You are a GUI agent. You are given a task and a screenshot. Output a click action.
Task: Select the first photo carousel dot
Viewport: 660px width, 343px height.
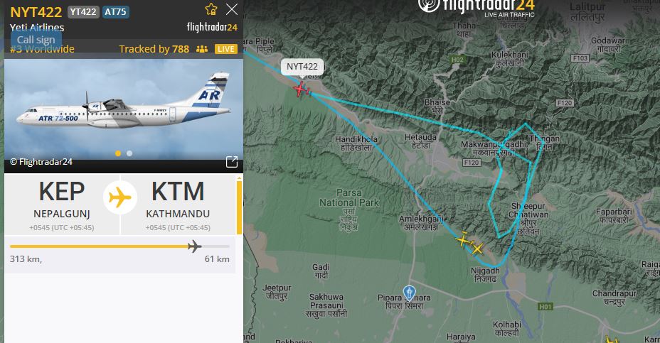point(118,153)
